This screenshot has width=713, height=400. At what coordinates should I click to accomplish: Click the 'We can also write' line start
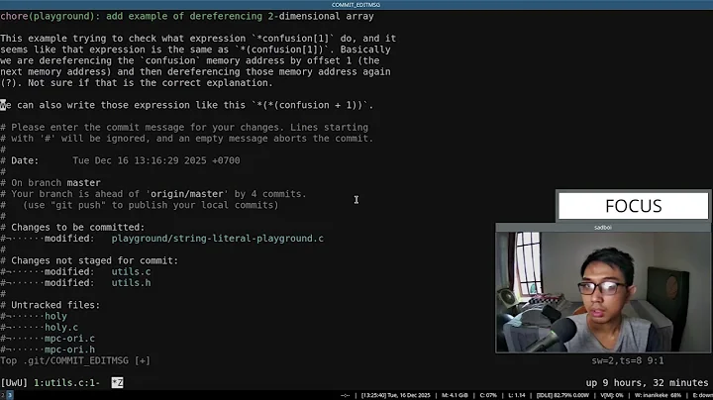(x=4, y=105)
